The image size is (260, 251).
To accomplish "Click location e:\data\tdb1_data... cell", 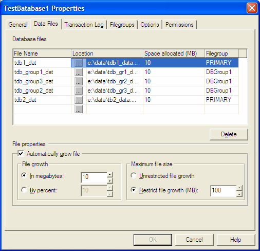I will [115, 63].
